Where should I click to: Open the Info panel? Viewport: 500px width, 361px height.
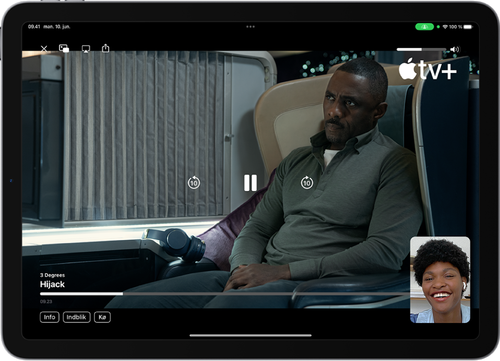[50, 317]
